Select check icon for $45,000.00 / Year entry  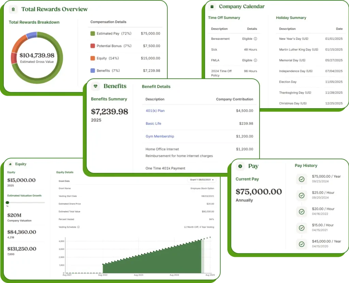pyautogui.click(x=301, y=244)
